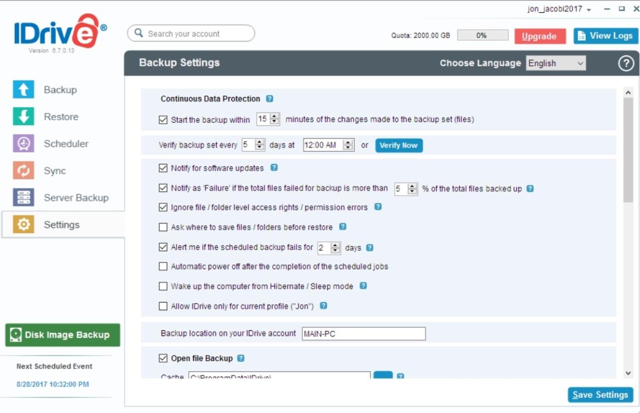Open the Server Backup section

pos(76,197)
